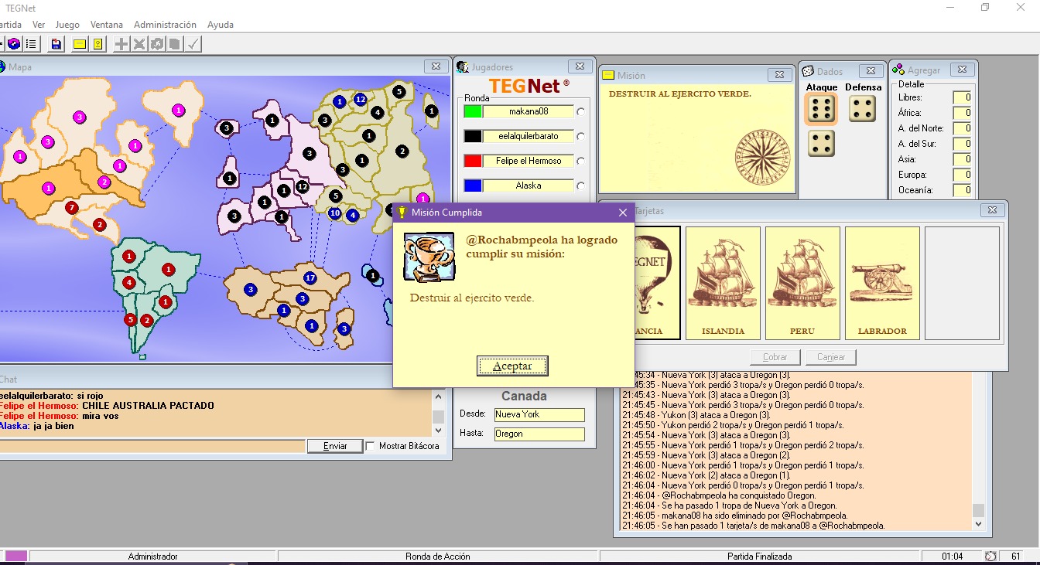Click the Hasta field showing Oregon

(x=539, y=434)
